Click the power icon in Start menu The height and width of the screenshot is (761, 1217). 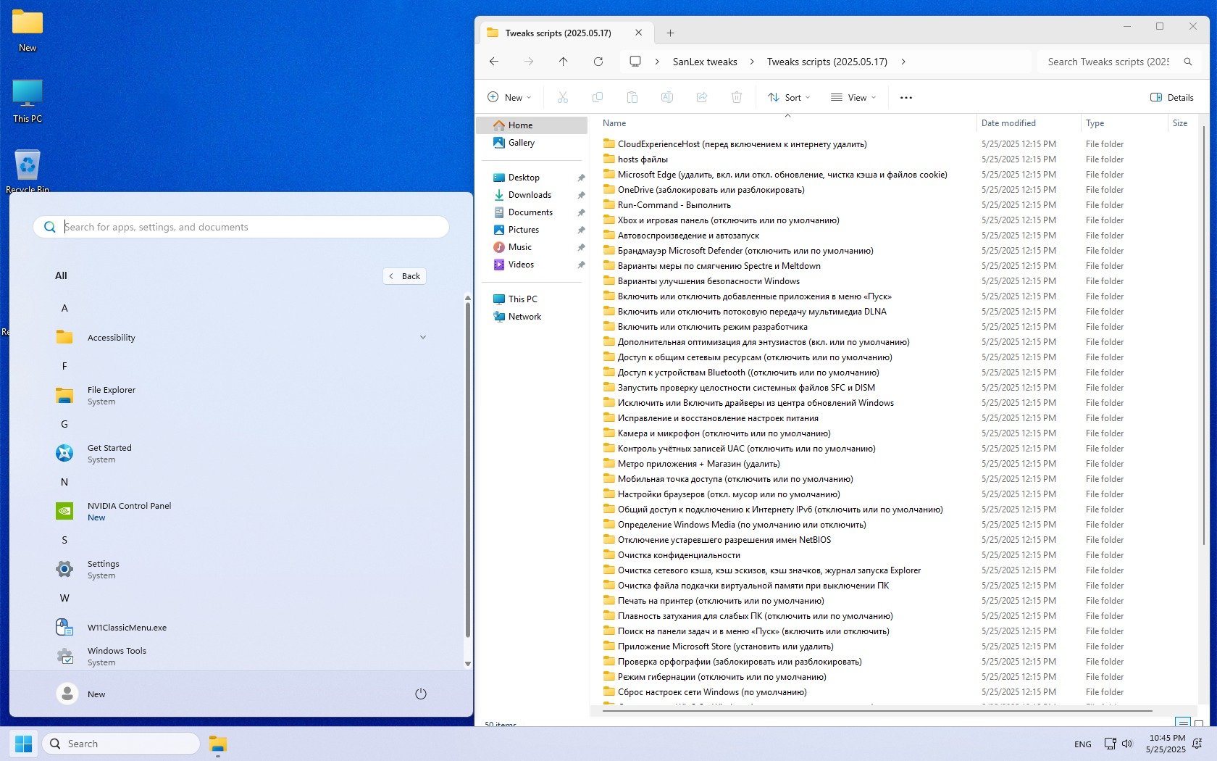(420, 694)
